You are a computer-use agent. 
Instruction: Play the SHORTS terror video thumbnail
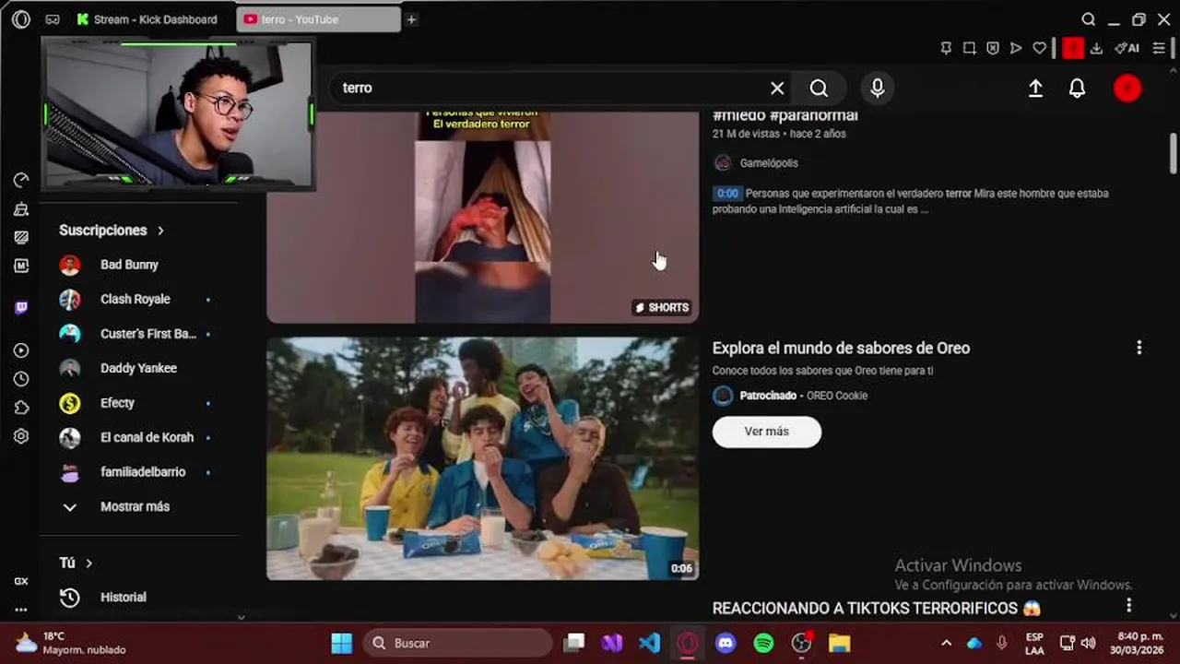(x=482, y=217)
